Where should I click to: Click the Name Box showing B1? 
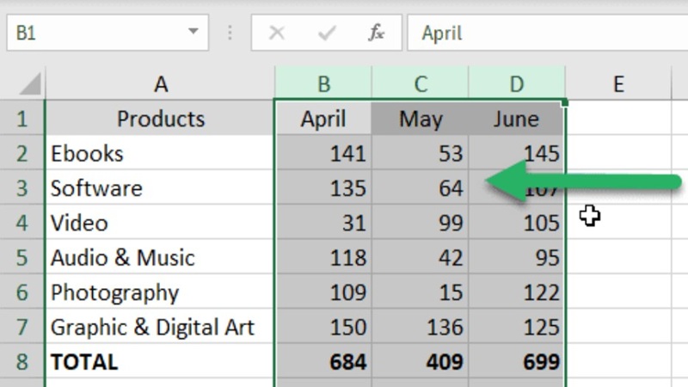[x=107, y=33]
